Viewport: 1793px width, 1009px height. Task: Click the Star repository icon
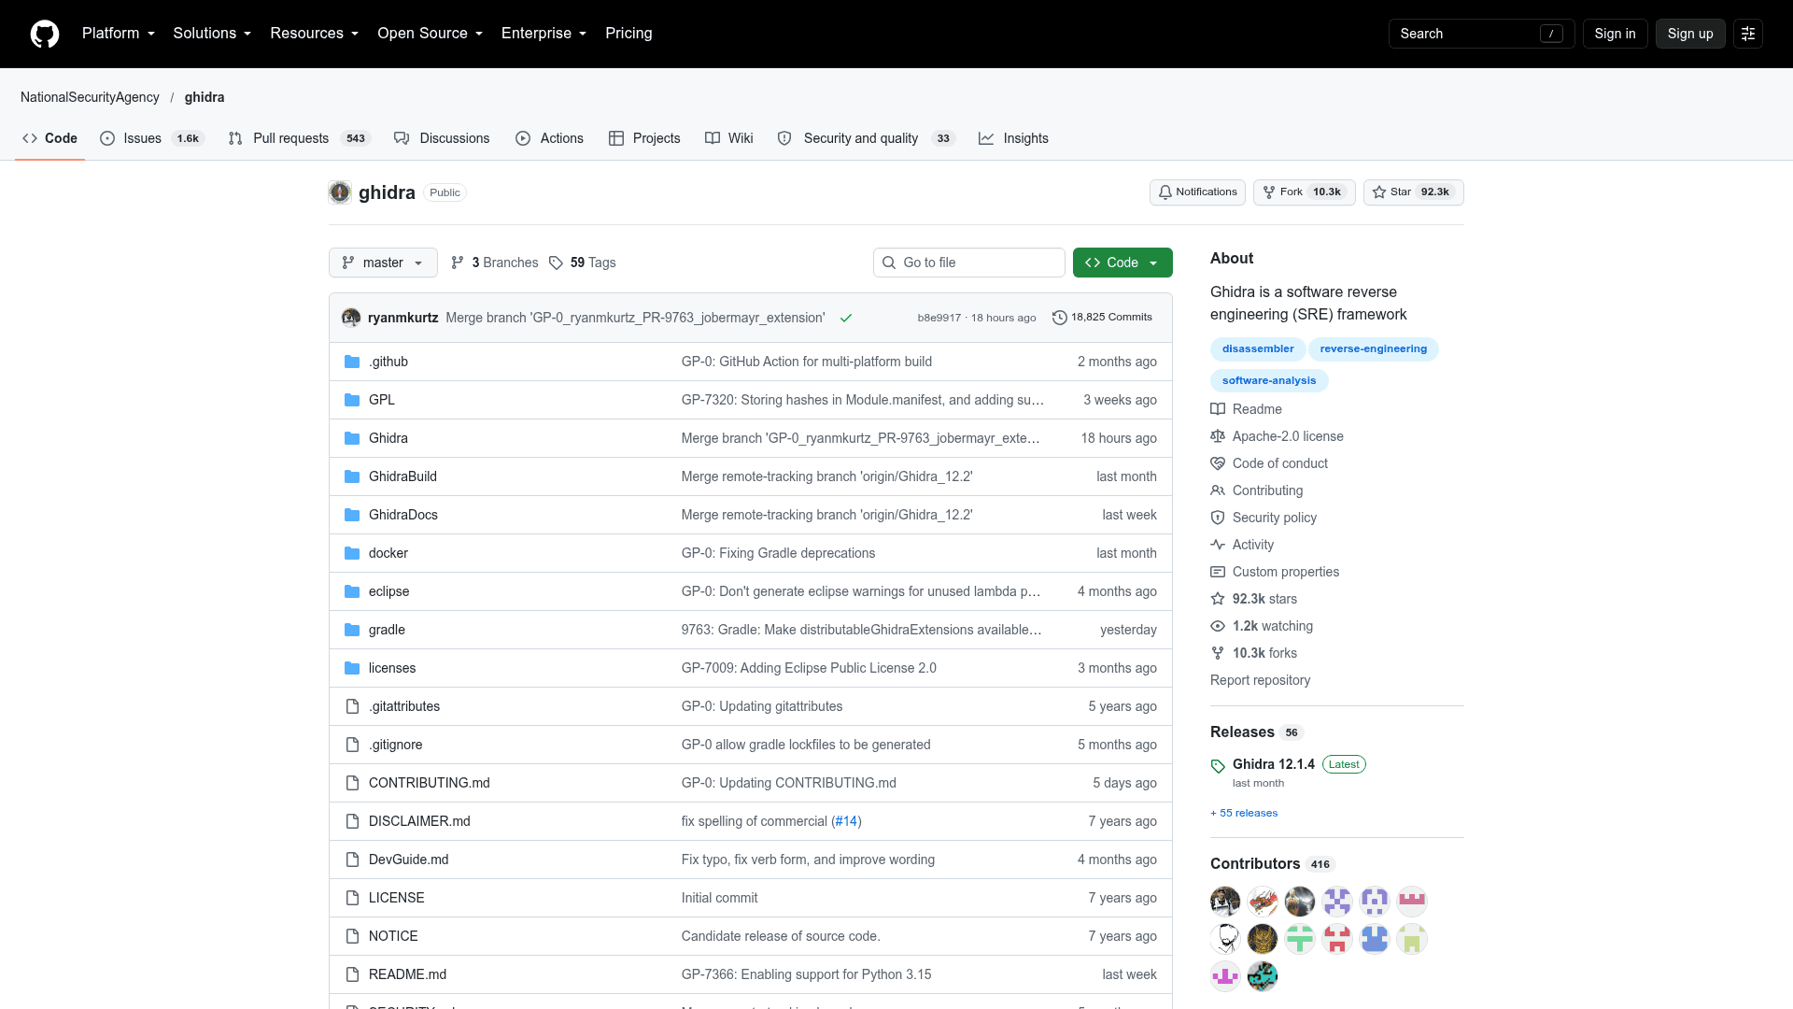click(1379, 192)
